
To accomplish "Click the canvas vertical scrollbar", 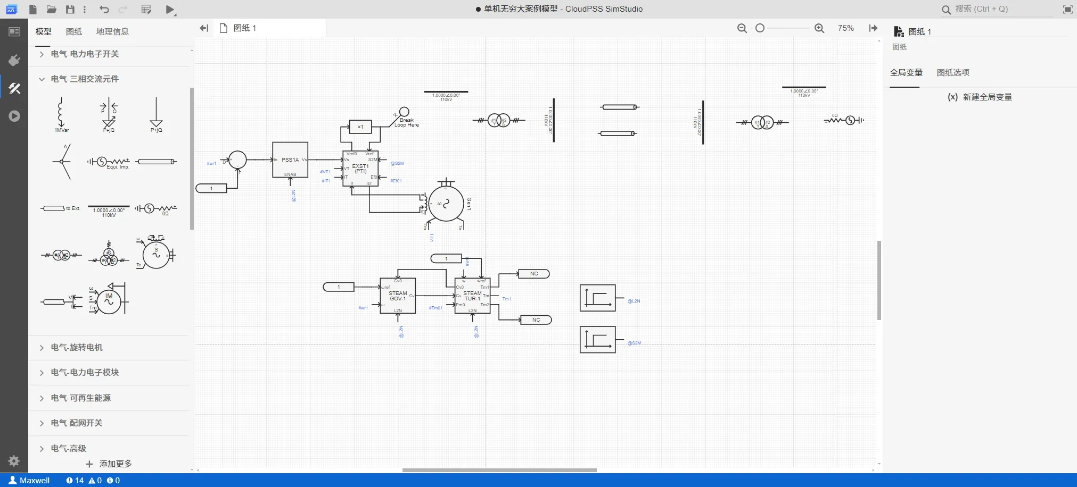I will [879, 280].
